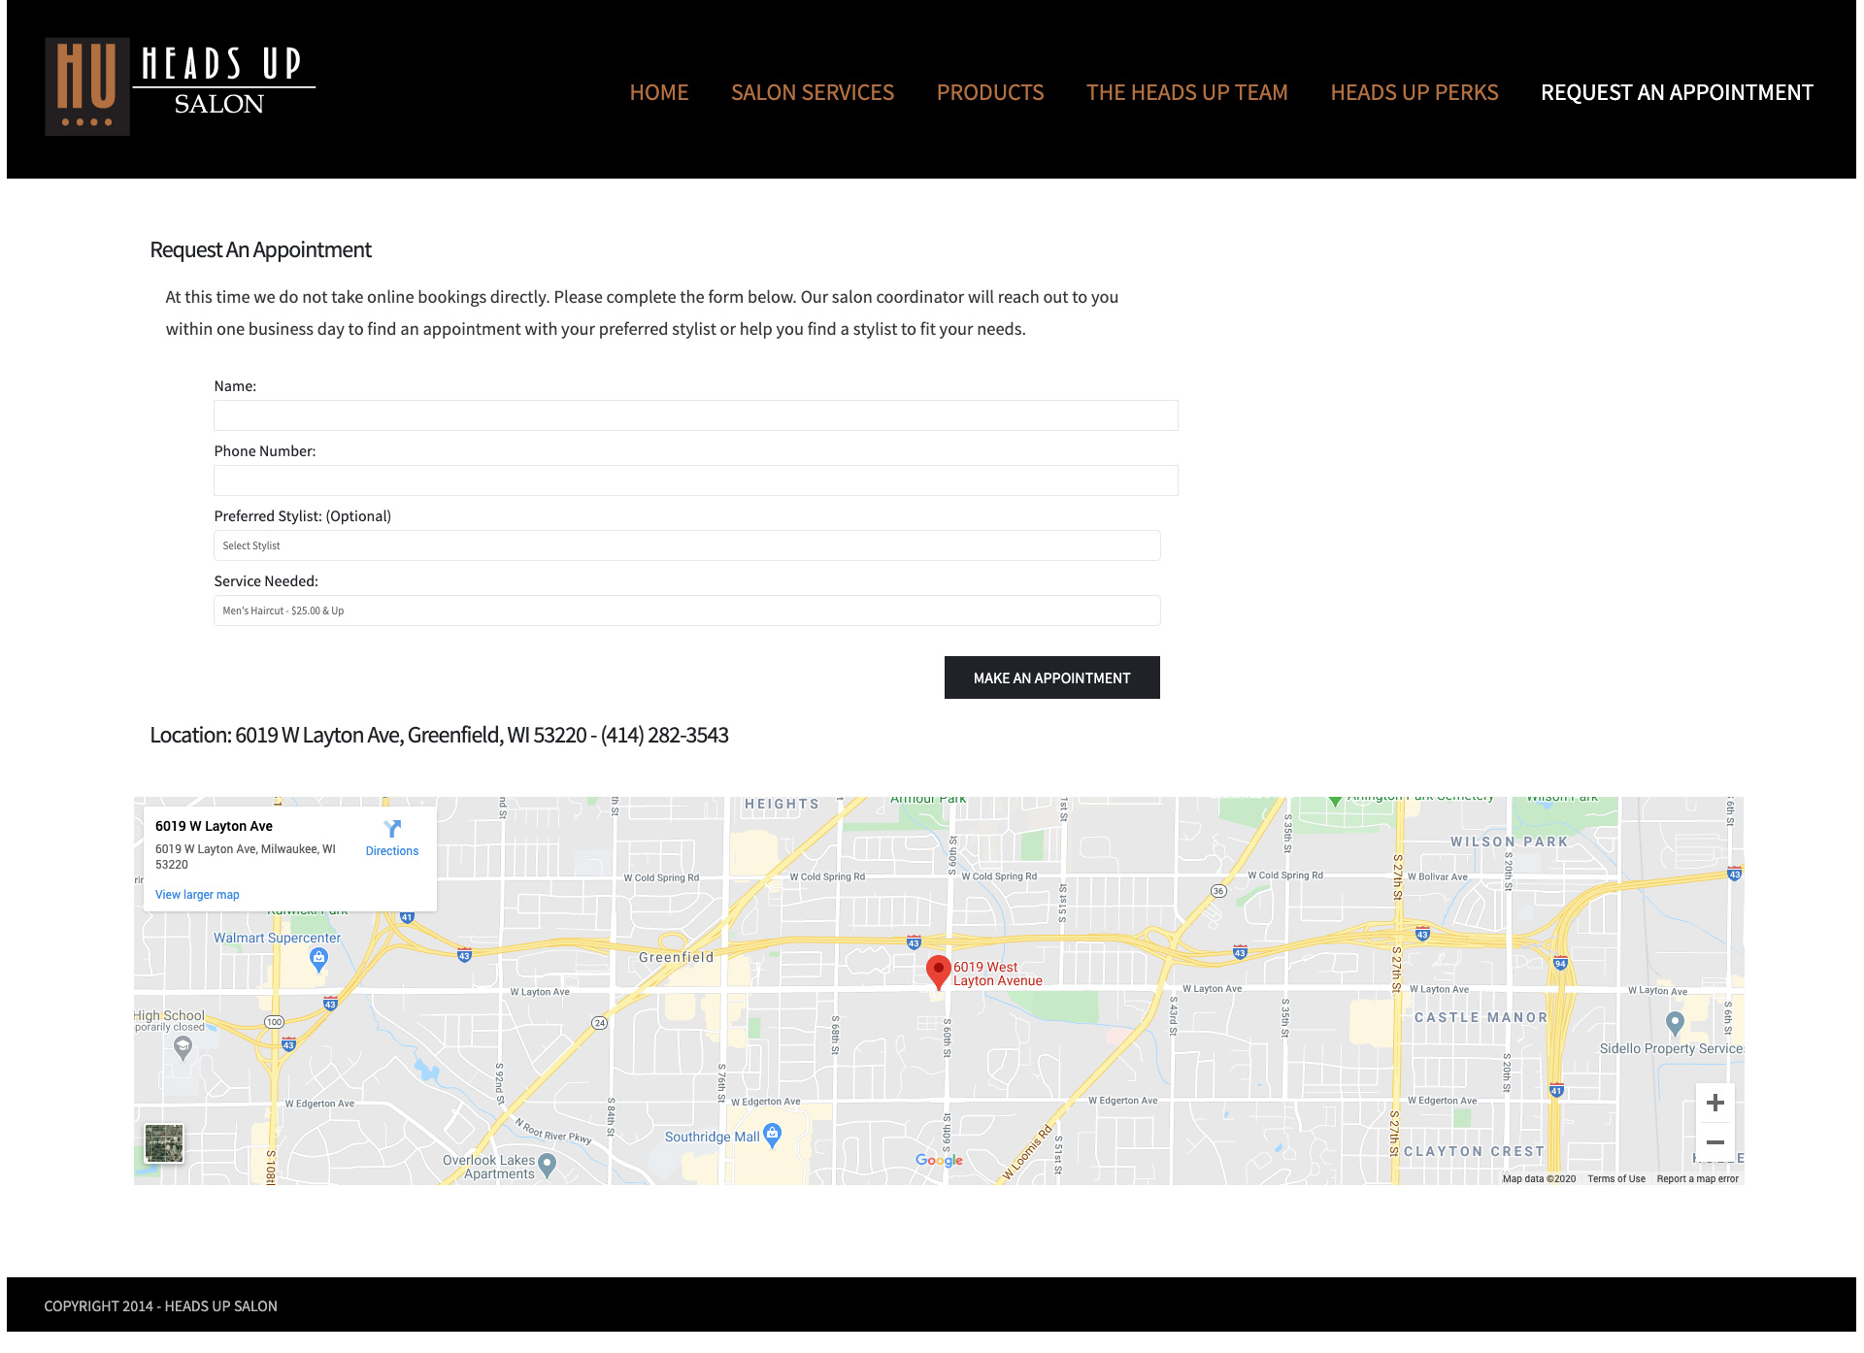The width and height of the screenshot is (1864, 1353).
Task: Click the red 6019 West Layton Avenue pin
Action: pyautogui.click(x=938, y=971)
